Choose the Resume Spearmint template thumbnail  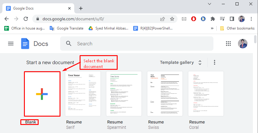point(124,94)
